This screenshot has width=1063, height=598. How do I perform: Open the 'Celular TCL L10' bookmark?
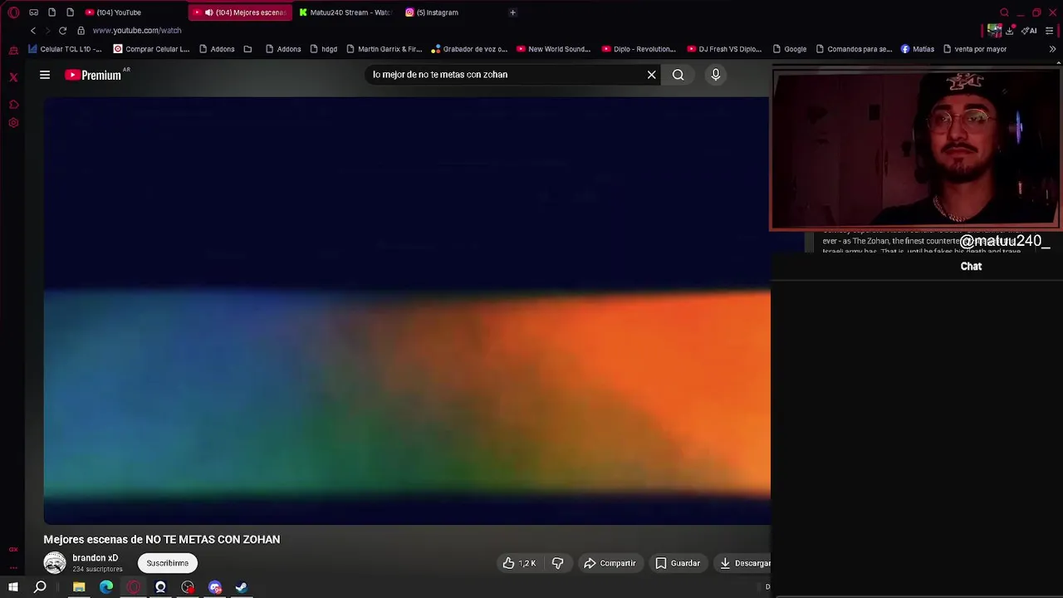(x=65, y=49)
